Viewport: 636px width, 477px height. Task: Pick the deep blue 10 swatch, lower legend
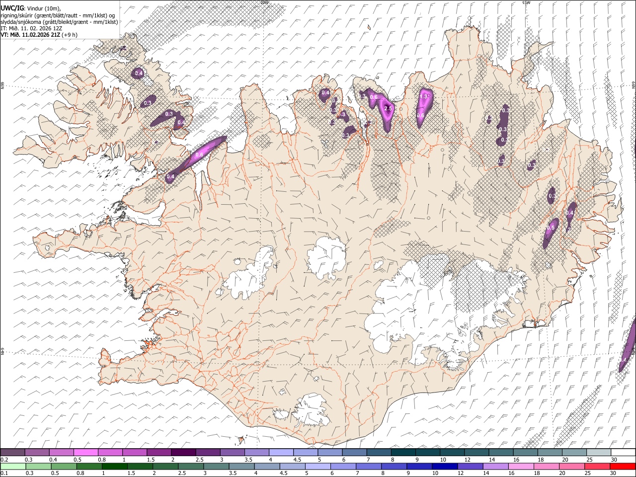coord(444,466)
